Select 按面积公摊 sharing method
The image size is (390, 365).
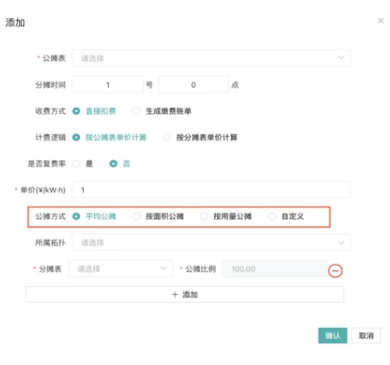136,217
